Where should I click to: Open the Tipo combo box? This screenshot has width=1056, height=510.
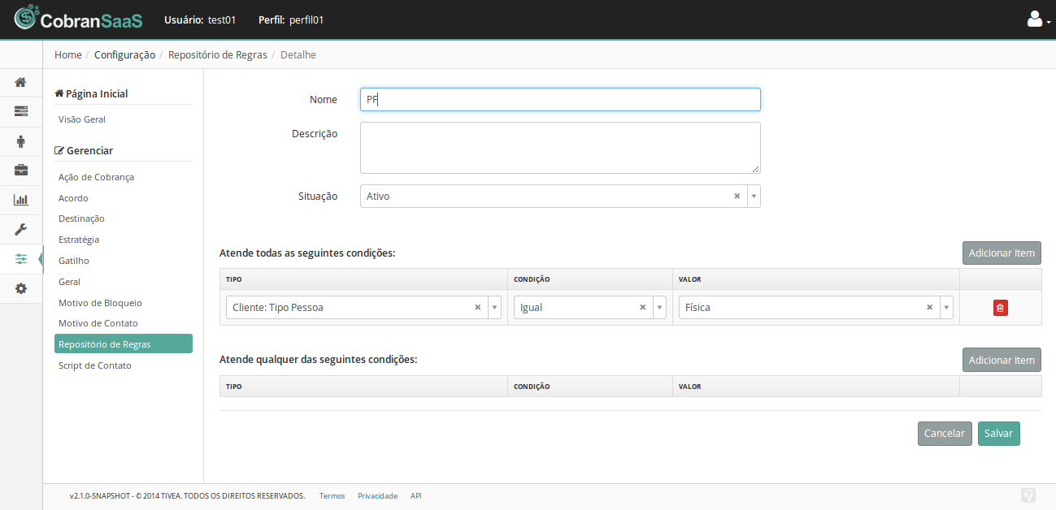pos(363,308)
